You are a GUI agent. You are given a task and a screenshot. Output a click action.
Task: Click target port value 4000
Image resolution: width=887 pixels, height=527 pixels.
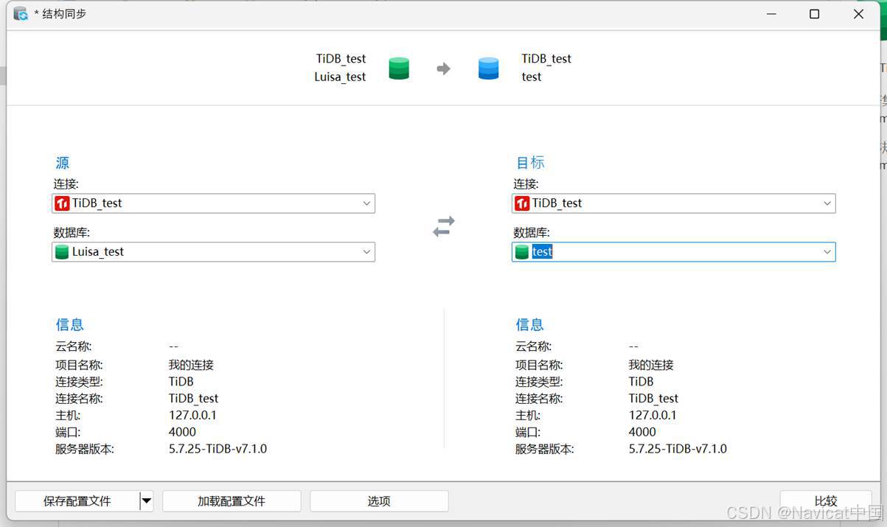(642, 432)
